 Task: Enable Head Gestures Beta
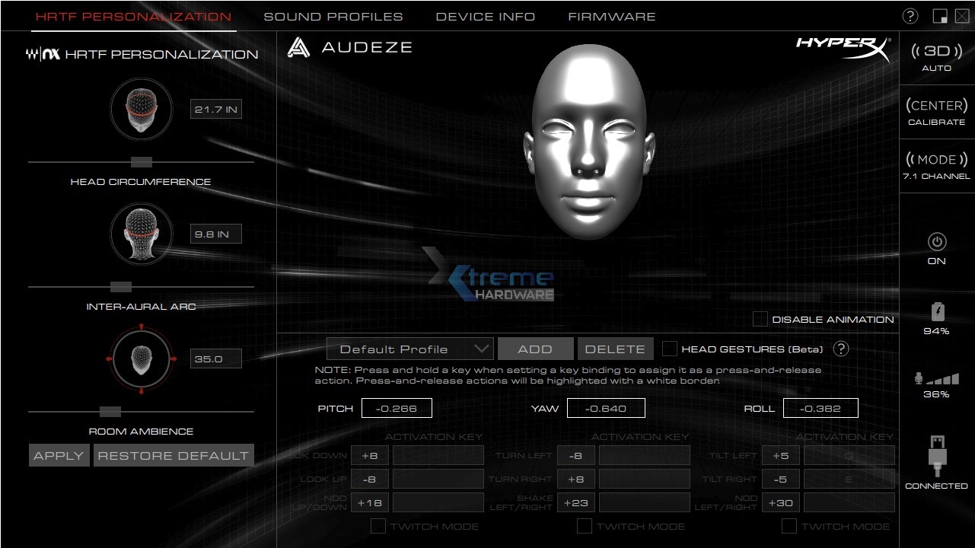pos(670,349)
